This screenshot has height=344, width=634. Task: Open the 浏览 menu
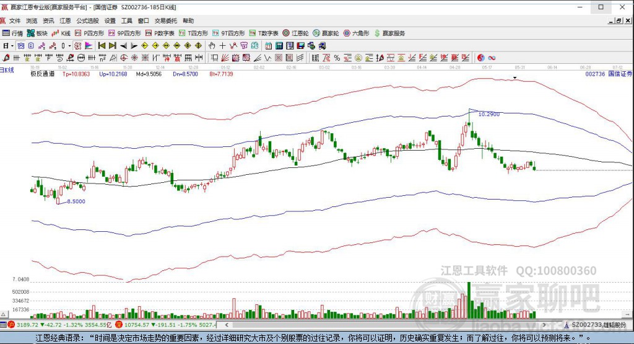32,20
